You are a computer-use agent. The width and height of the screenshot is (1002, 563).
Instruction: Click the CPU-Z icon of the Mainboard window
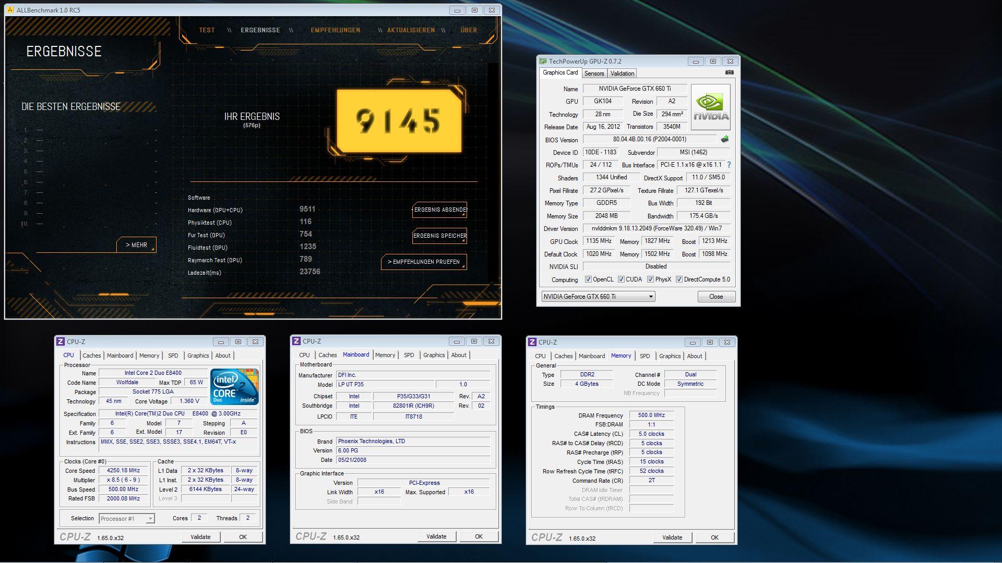click(296, 341)
